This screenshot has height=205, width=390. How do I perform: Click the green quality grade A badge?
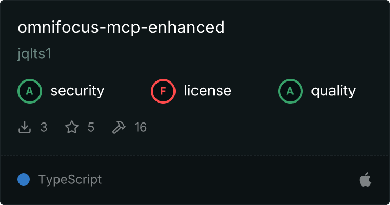(x=290, y=91)
